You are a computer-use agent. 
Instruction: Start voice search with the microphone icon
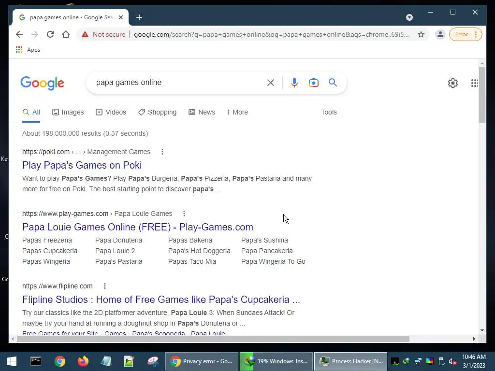(294, 83)
